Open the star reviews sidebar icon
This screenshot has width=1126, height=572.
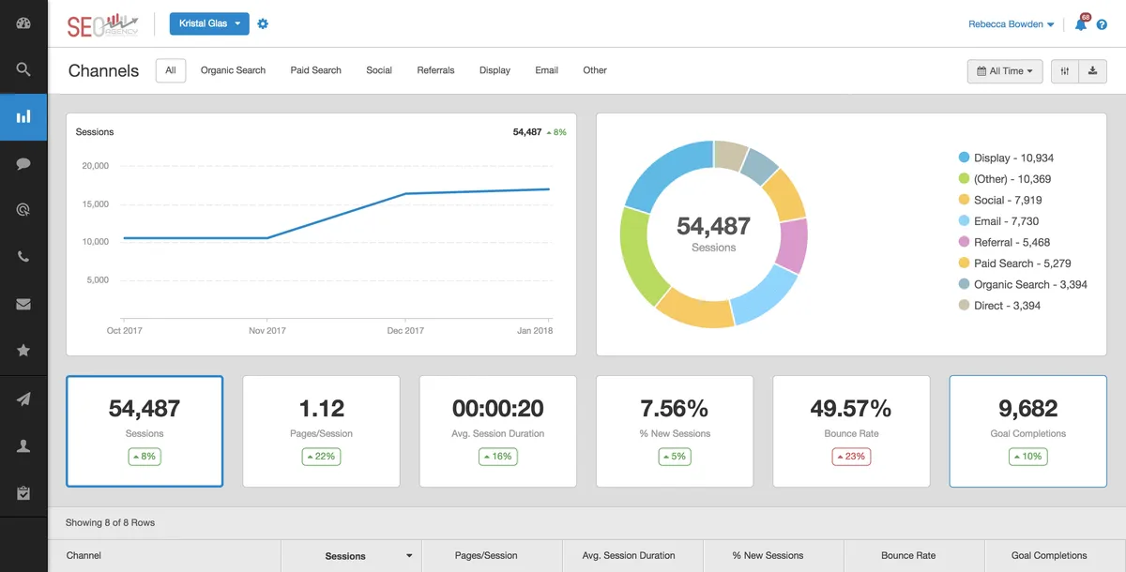point(23,350)
